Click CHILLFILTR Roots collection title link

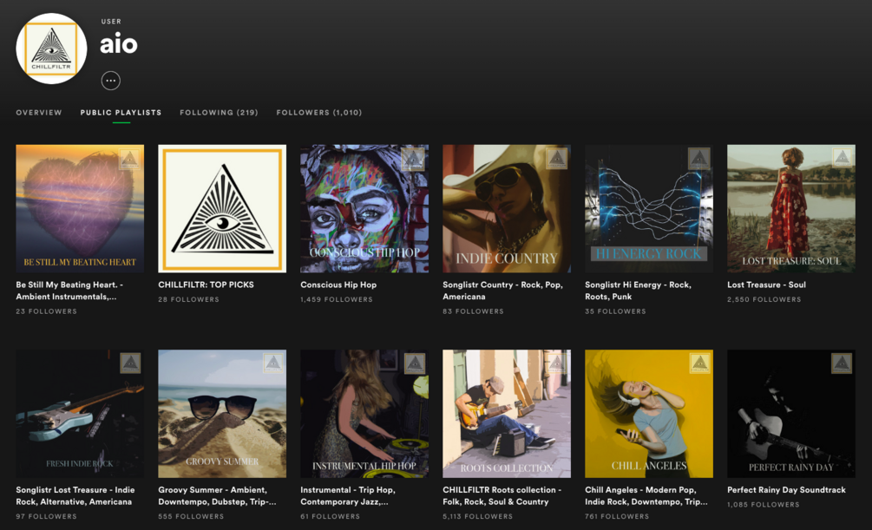coord(502,495)
